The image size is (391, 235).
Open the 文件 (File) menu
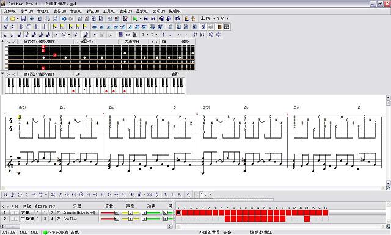click(10, 11)
